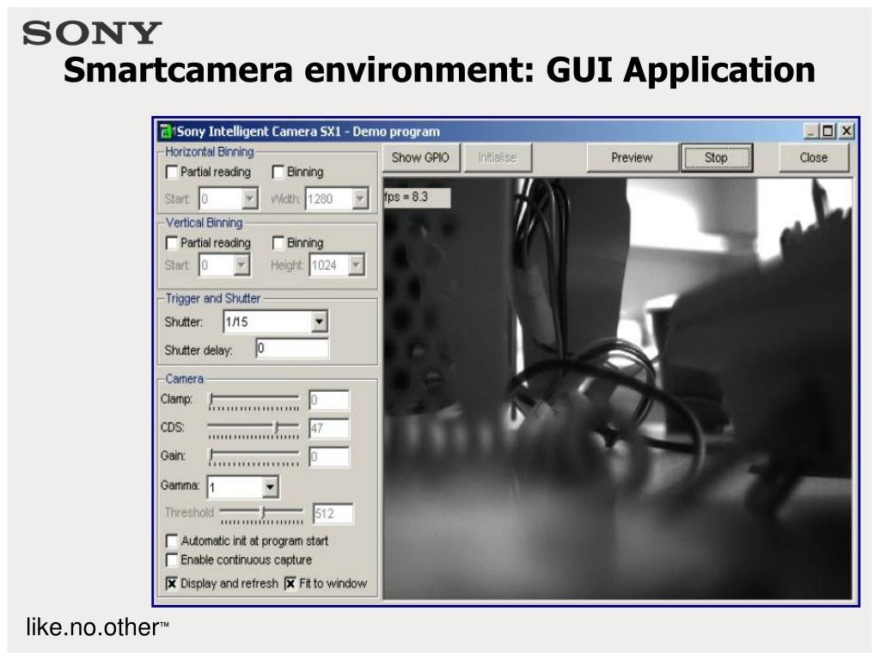880x660 pixels.
Task: Open the Horizontal Binning Start dropdown
Action: coord(250,199)
